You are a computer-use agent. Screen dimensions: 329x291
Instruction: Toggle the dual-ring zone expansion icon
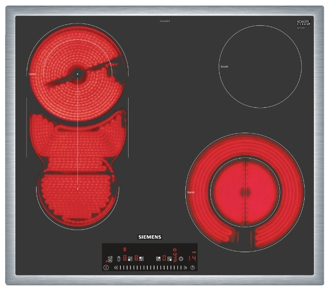pos(181,258)
